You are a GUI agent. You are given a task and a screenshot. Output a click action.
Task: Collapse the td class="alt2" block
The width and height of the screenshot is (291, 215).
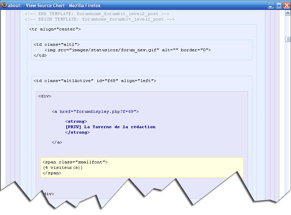click(56, 45)
